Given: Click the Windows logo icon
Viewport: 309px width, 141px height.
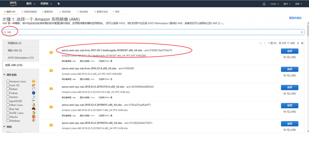Looking at the screenshot, I should (x=34, y=121).
